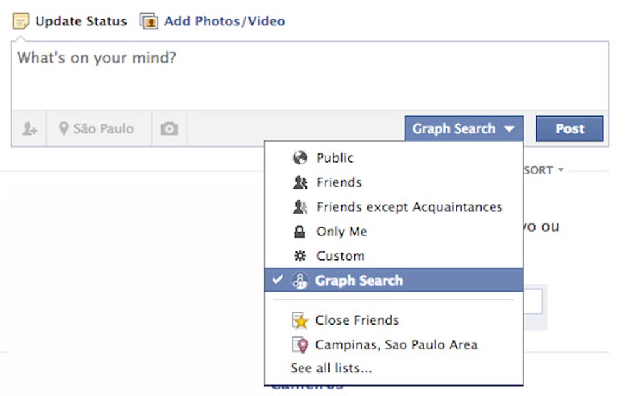633x396 pixels.
Task: Select Campinas, Sao Paulo Area list
Action: pos(396,344)
